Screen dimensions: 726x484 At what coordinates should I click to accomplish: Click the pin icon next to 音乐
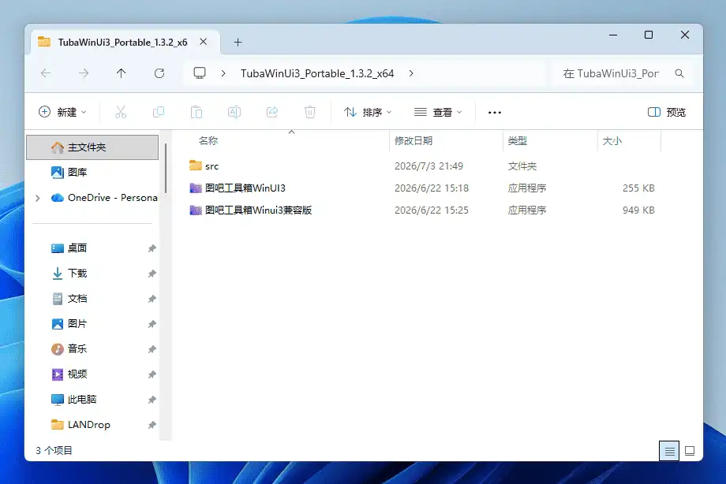coord(152,349)
